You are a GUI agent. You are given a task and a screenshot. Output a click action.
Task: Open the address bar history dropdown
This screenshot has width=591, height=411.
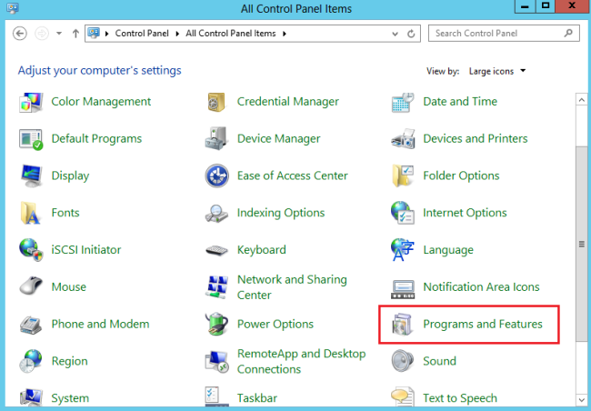(x=396, y=34)
